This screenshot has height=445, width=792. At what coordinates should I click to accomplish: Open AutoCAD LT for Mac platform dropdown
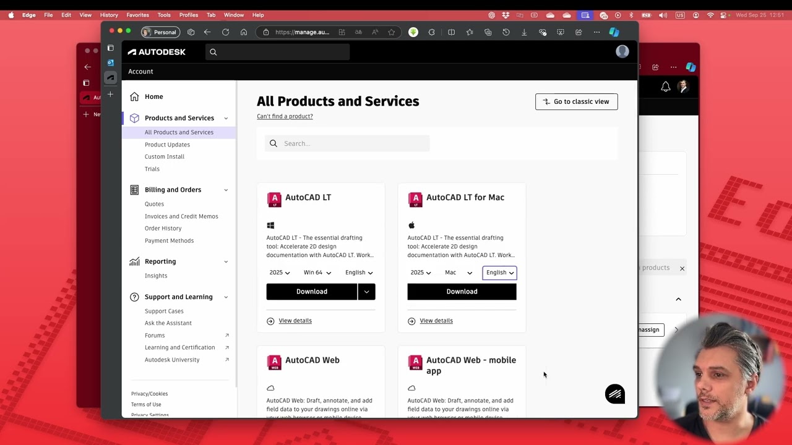pos(458,273)
